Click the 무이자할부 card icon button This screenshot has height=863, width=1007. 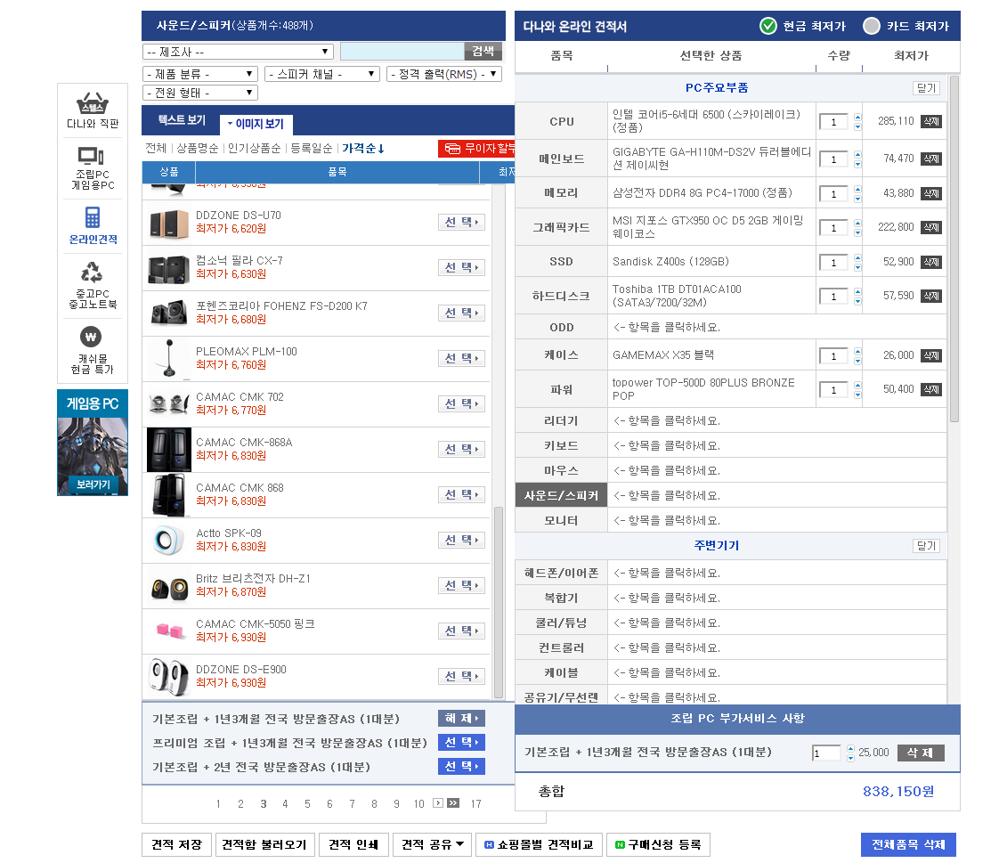coord(452,148)
